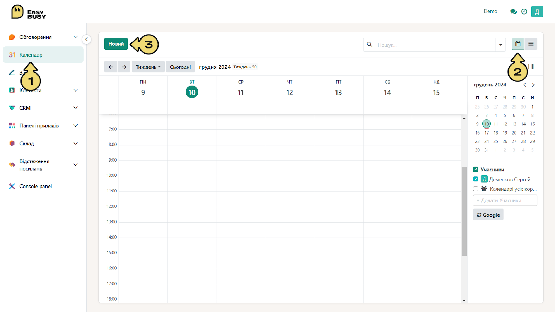The image size is (555, 312).
Task: Collapse the sidebar with arrow button
Action: coord(86,39)
